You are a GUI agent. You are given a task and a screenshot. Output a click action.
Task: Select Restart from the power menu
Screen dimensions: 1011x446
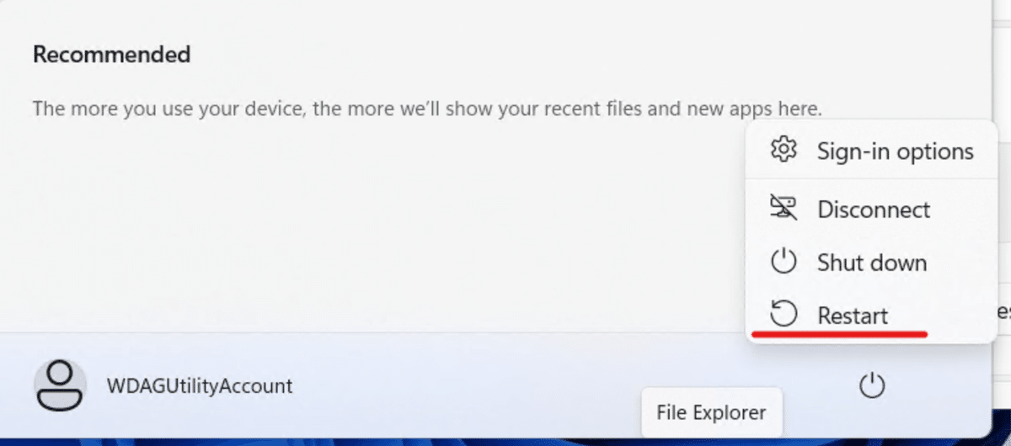pyautogui.click(x=853, y=316)
